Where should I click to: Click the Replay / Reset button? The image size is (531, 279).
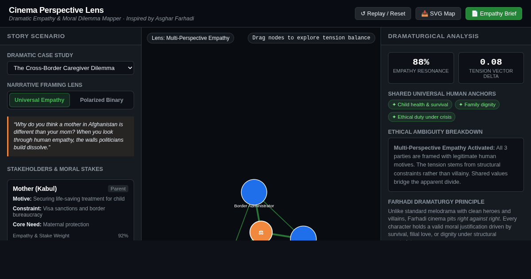[383, 13]
